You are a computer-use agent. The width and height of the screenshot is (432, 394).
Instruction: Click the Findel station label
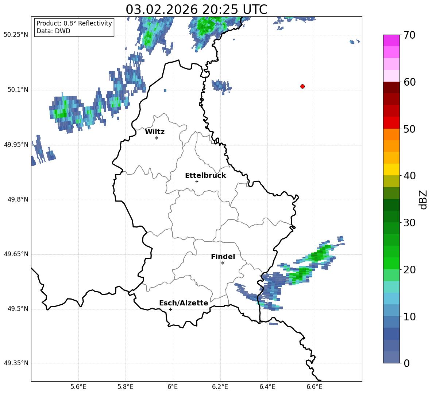[x=223, y=257]
